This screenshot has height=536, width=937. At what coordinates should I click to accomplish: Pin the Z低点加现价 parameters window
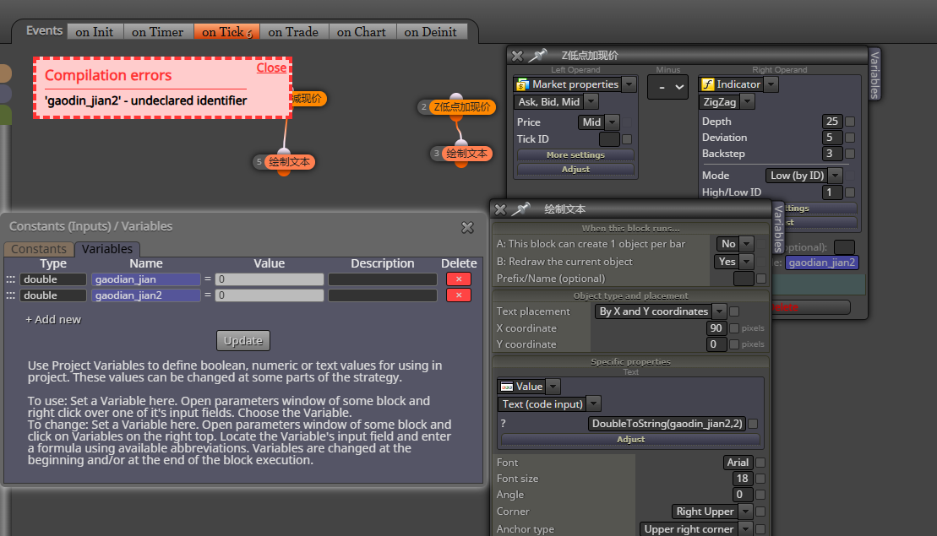[538, 56]
